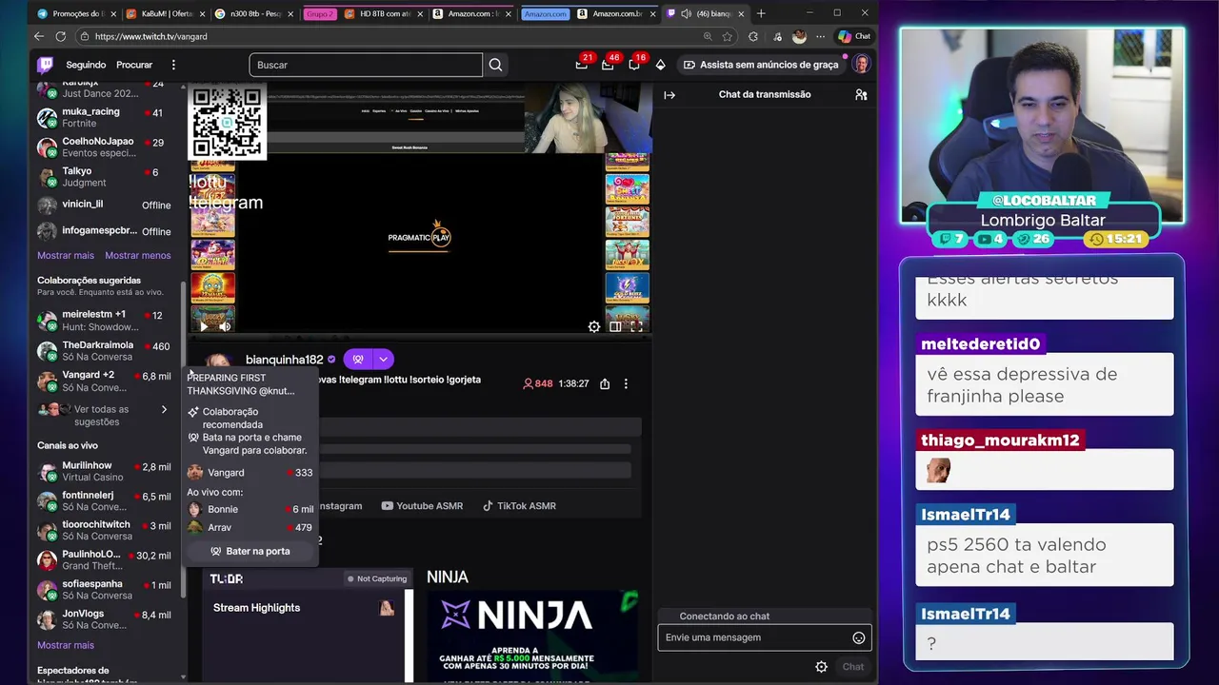The image size is (1219, 685).
Task: Open the video player settings gear
Action: point(594,326)
